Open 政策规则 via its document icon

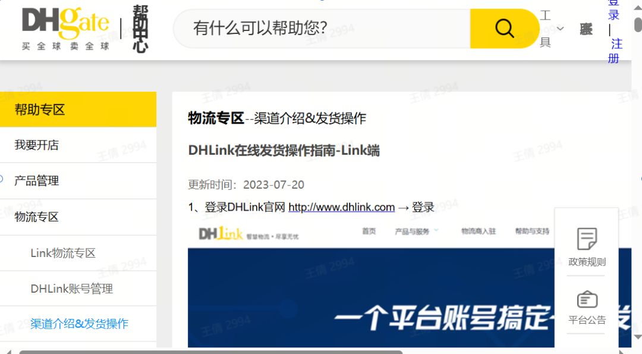586,237
